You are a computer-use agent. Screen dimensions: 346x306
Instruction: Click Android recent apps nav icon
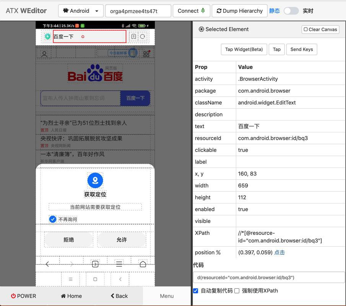point(71,279)
